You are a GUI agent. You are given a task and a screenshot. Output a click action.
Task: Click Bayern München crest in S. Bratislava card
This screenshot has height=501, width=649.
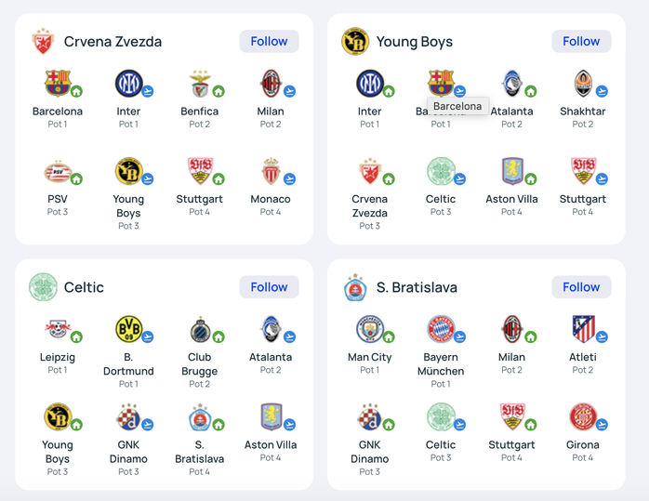click(441, 329)
